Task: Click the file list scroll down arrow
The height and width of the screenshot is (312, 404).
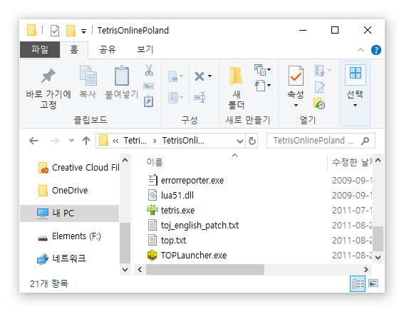Action: (x=378, y=258)
